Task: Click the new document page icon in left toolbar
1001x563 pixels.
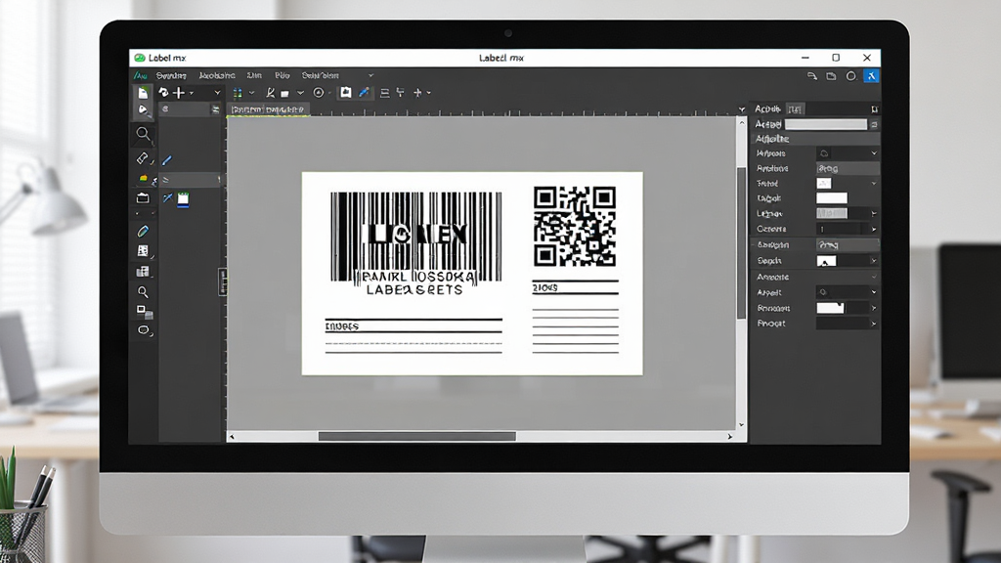Action: pos(143,93)
